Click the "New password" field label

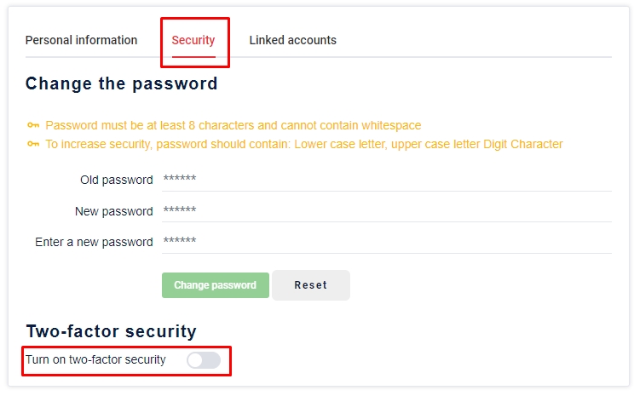coord(114,211)
